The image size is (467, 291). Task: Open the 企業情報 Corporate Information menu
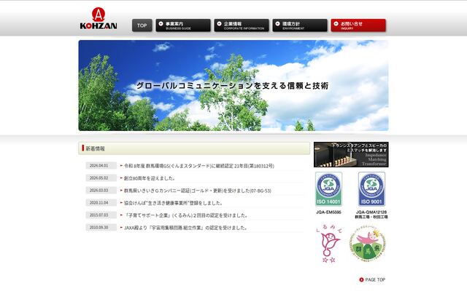tap(242, 25)
